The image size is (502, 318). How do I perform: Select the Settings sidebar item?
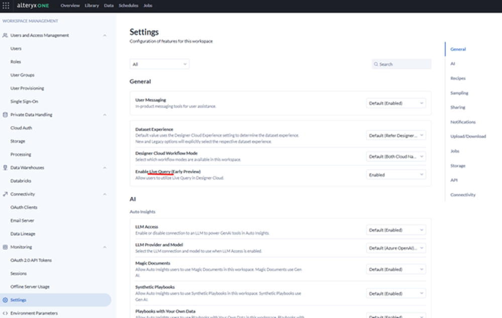coord(56,300)
